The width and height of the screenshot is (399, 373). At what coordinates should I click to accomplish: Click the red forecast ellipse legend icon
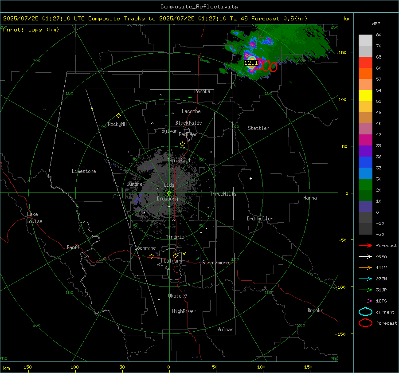coord(365,323)
